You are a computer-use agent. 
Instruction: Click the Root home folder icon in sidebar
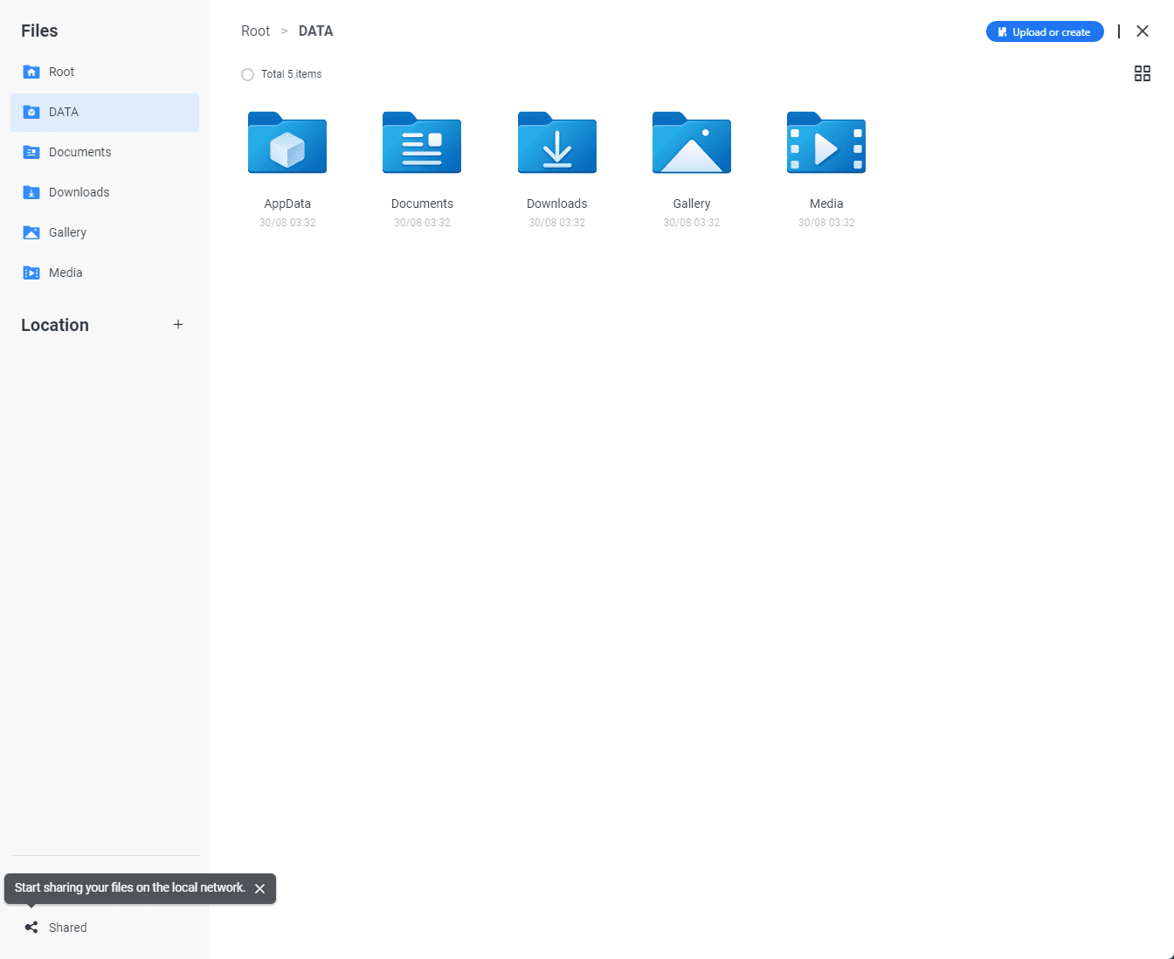[x=31, y=72]
